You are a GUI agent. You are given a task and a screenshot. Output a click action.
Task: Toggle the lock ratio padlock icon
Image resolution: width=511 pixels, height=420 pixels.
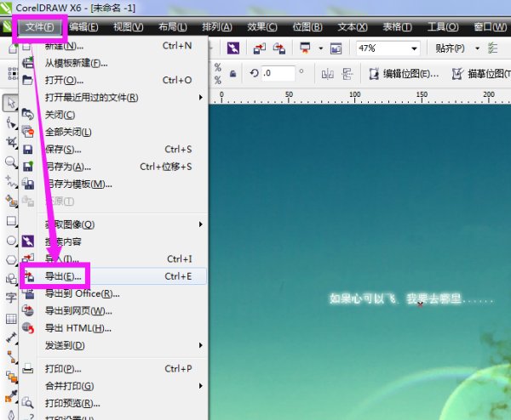[x=233, y=73]
